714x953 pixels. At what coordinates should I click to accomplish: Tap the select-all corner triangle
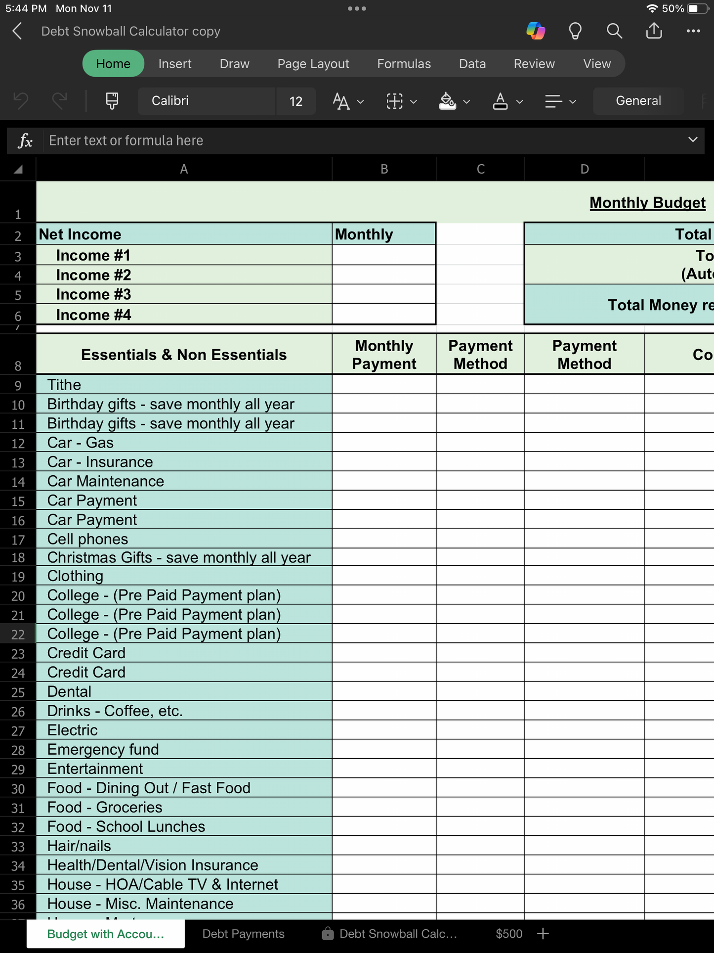(x=18, y=170)
